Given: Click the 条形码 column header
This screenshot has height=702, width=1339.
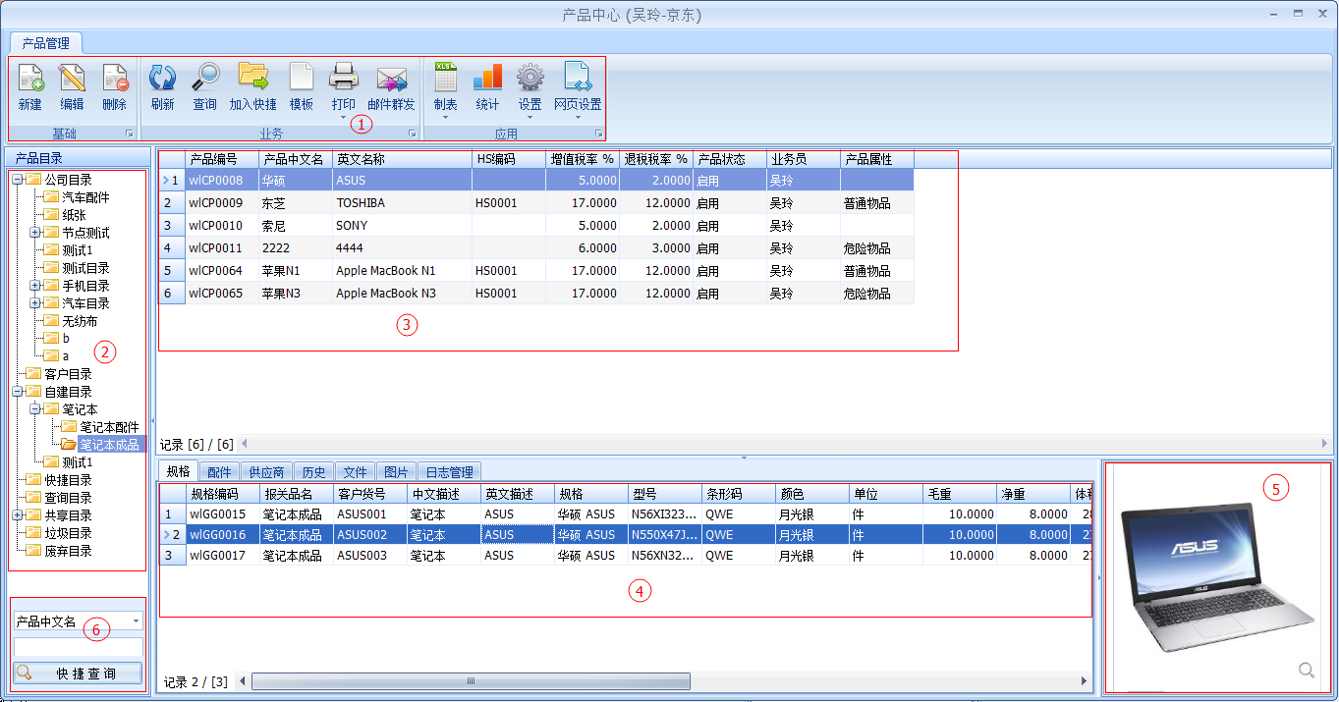Looking at the screenshot, I should pos(739,494).
